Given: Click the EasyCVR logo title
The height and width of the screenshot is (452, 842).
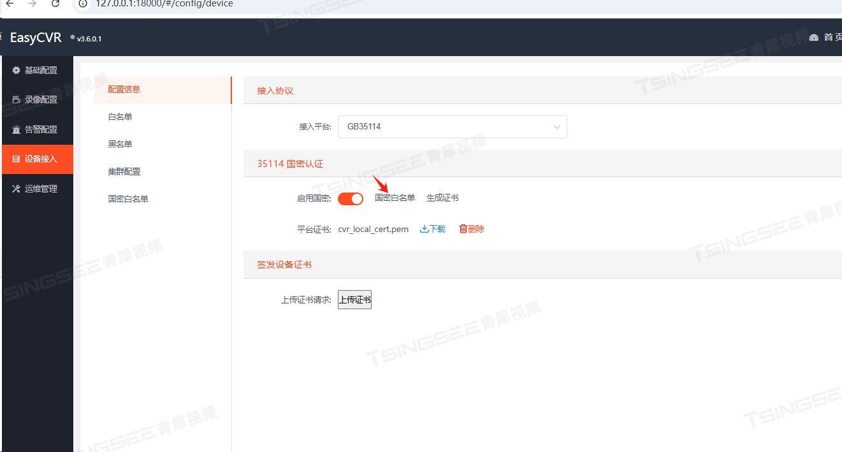Looking at the screenshot, I should (x=36, y=38).
